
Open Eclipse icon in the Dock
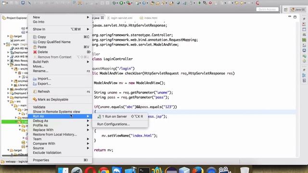pos(171,170)
